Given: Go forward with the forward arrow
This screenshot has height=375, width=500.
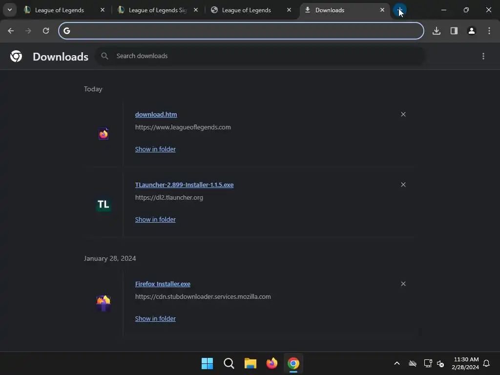Looking at the screenshot, I should 28,31.
